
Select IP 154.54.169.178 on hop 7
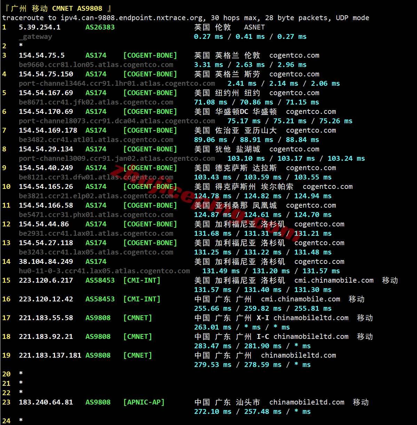point(48,130)
